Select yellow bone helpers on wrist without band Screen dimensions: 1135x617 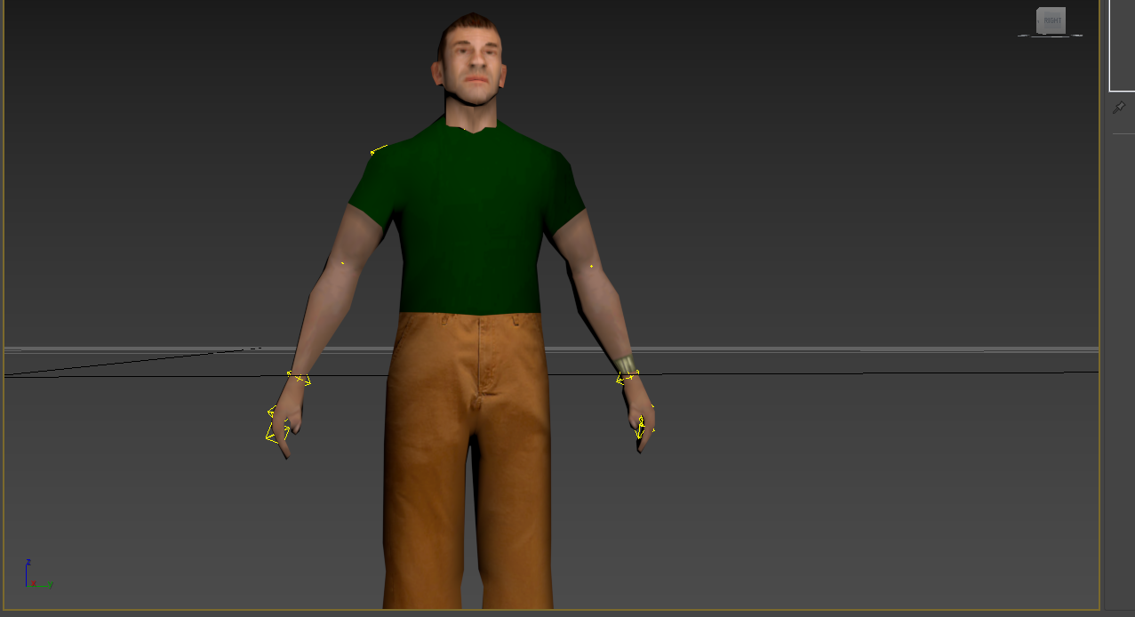click(299, 379)
